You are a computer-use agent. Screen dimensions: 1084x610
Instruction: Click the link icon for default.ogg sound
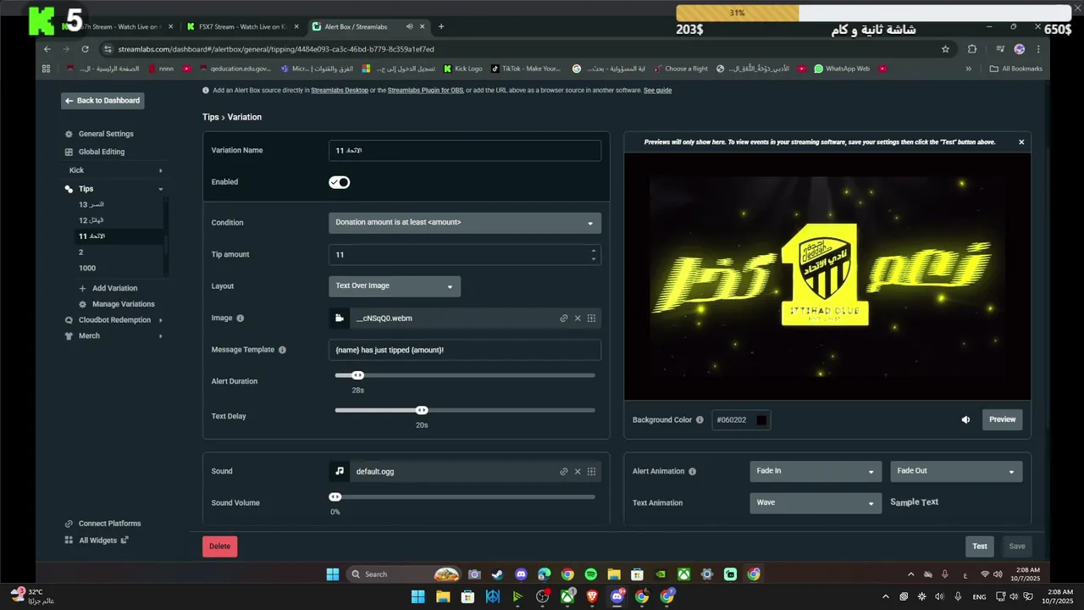tap(564, 472)
